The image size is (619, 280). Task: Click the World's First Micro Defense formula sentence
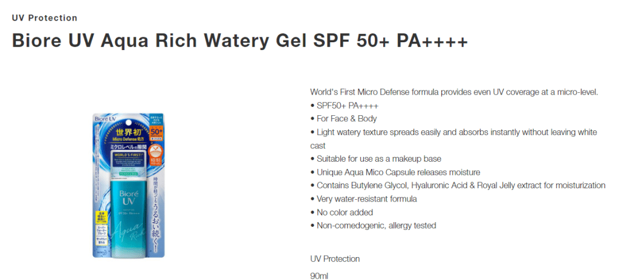(455, 92)
